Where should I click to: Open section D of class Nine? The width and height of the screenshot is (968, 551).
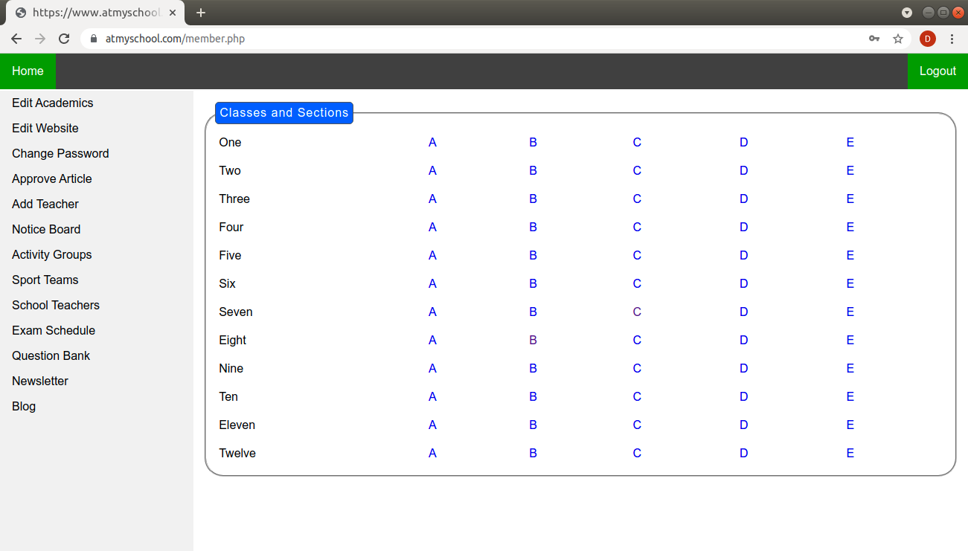(x=744, y=369)
